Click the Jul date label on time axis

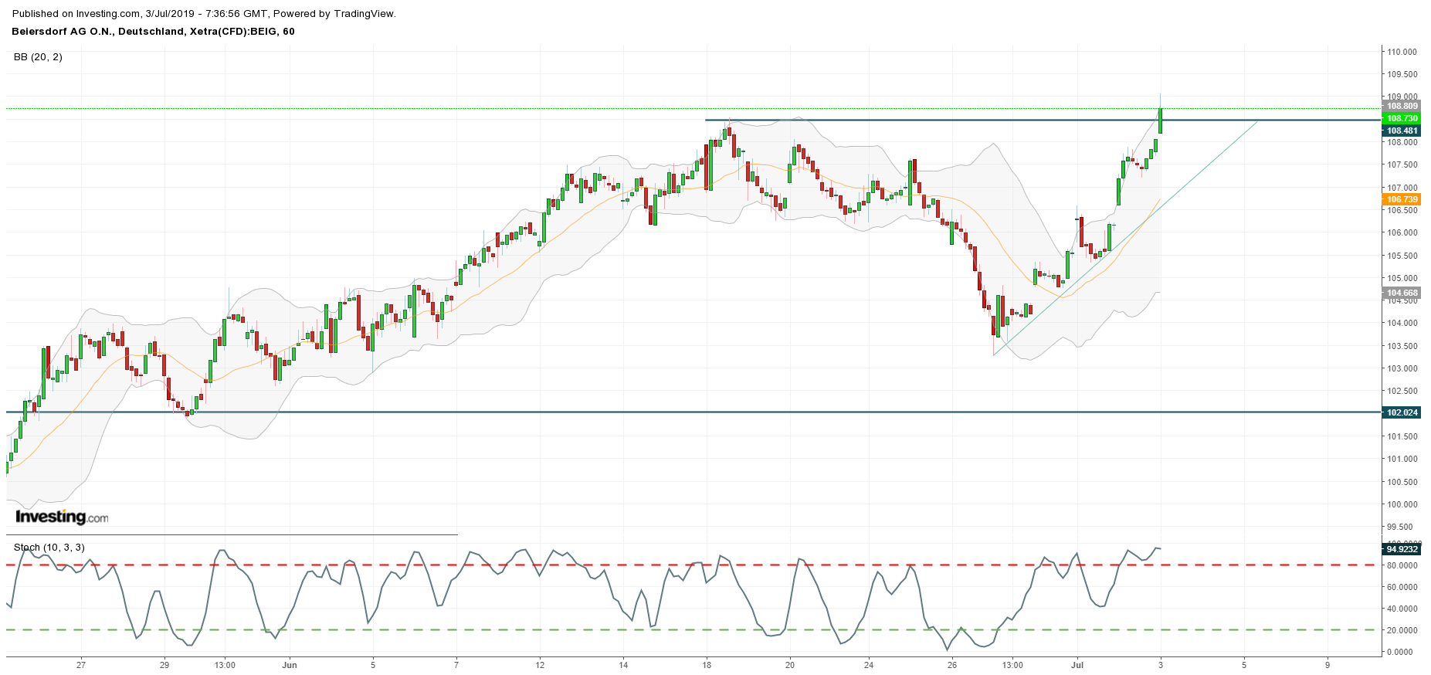[x=1077, y=664]
